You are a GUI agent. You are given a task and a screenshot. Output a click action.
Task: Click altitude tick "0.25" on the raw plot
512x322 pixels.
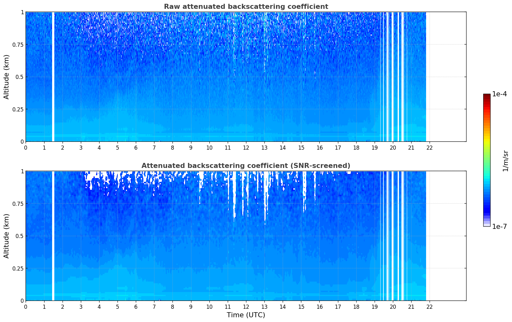pyautogui.click(x=18, y=109)
